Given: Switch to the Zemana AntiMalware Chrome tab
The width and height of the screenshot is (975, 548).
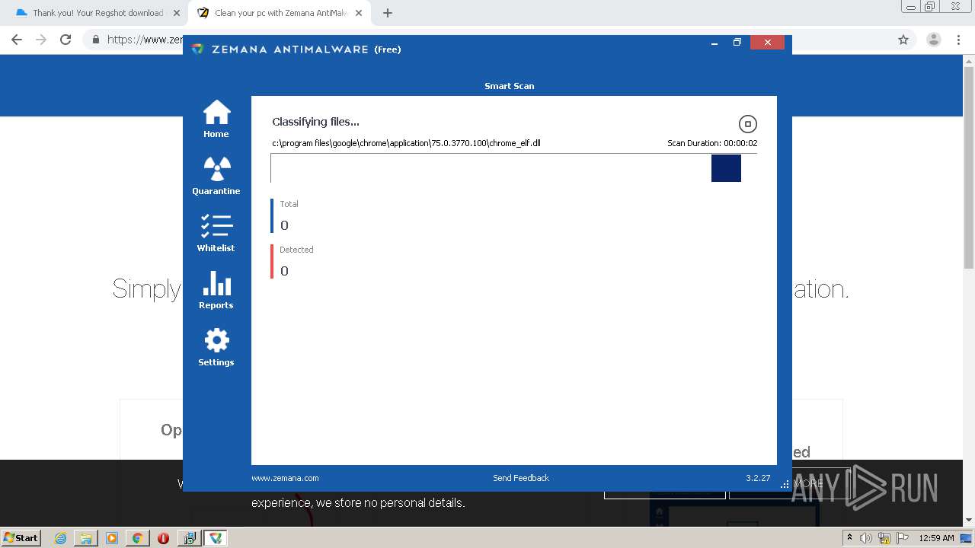Looking at the screenshot, I should 280,13.
